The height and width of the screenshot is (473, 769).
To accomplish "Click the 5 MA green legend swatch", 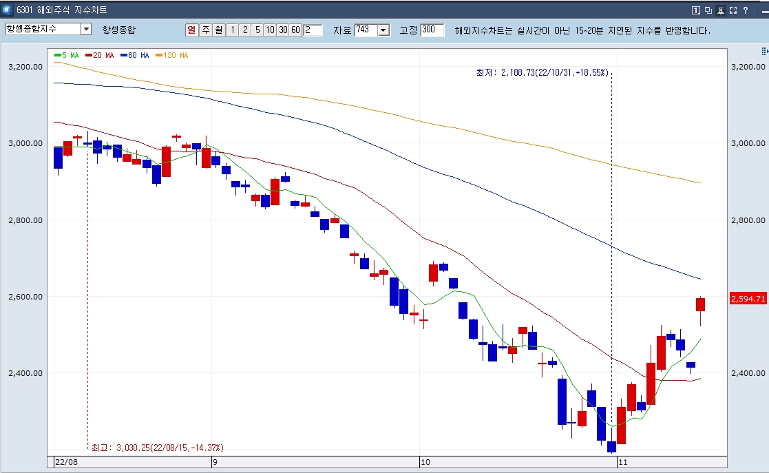I will tap(57, 56).
